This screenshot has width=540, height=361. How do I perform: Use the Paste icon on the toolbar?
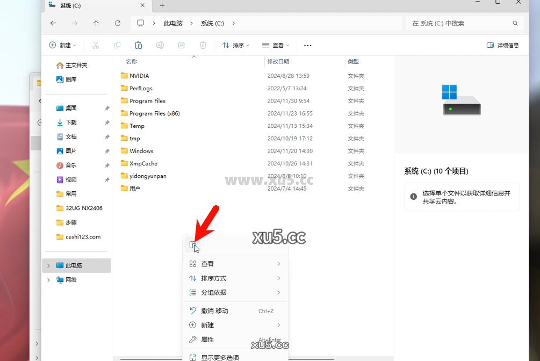(x=139, y=45)
